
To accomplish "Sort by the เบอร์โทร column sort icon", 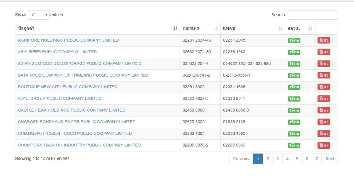I will pyautogui.click(x=216, y=28).
